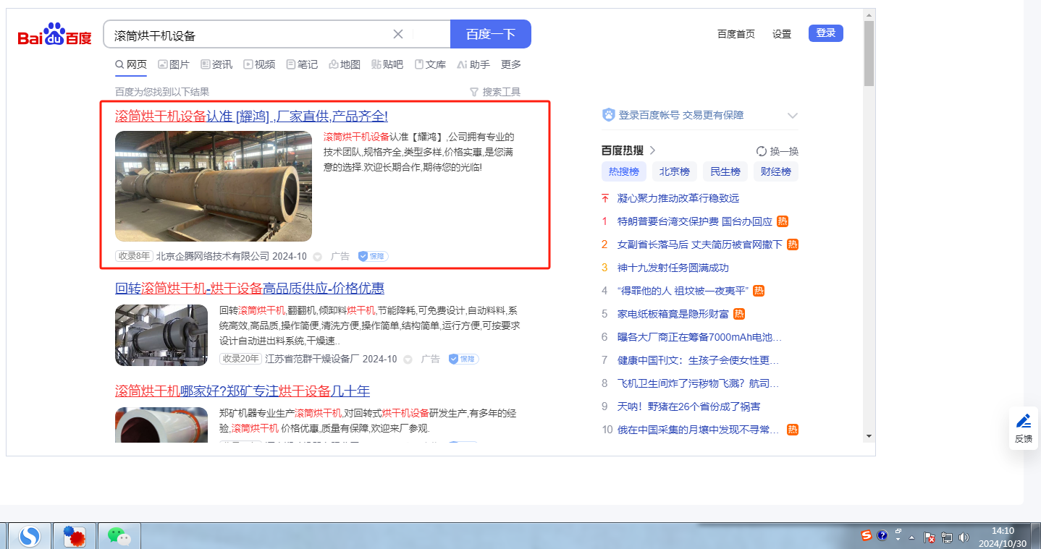This screenshot has width=1041, height=549.
Task: Click the 保障 badge on the first result
Action: click(374, 256)
